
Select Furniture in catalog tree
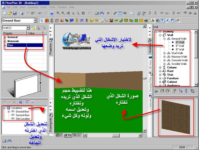coord(173,78)
